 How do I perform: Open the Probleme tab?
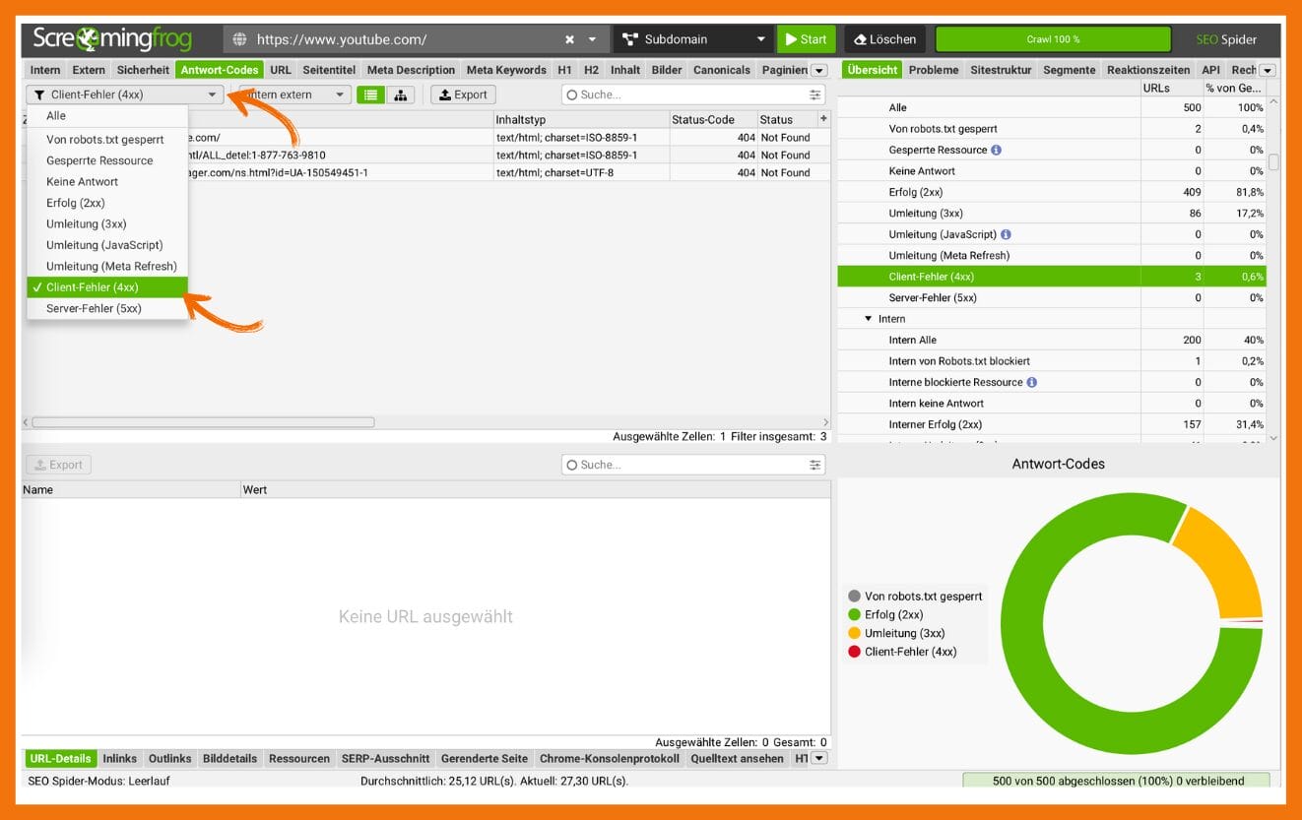(x=933, y=70)
